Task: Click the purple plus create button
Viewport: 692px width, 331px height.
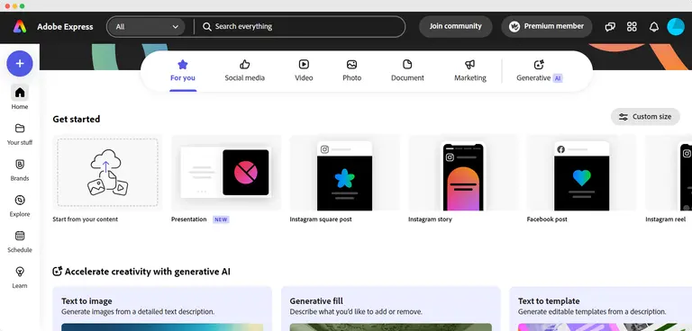Action: click(x=20, y=64)
